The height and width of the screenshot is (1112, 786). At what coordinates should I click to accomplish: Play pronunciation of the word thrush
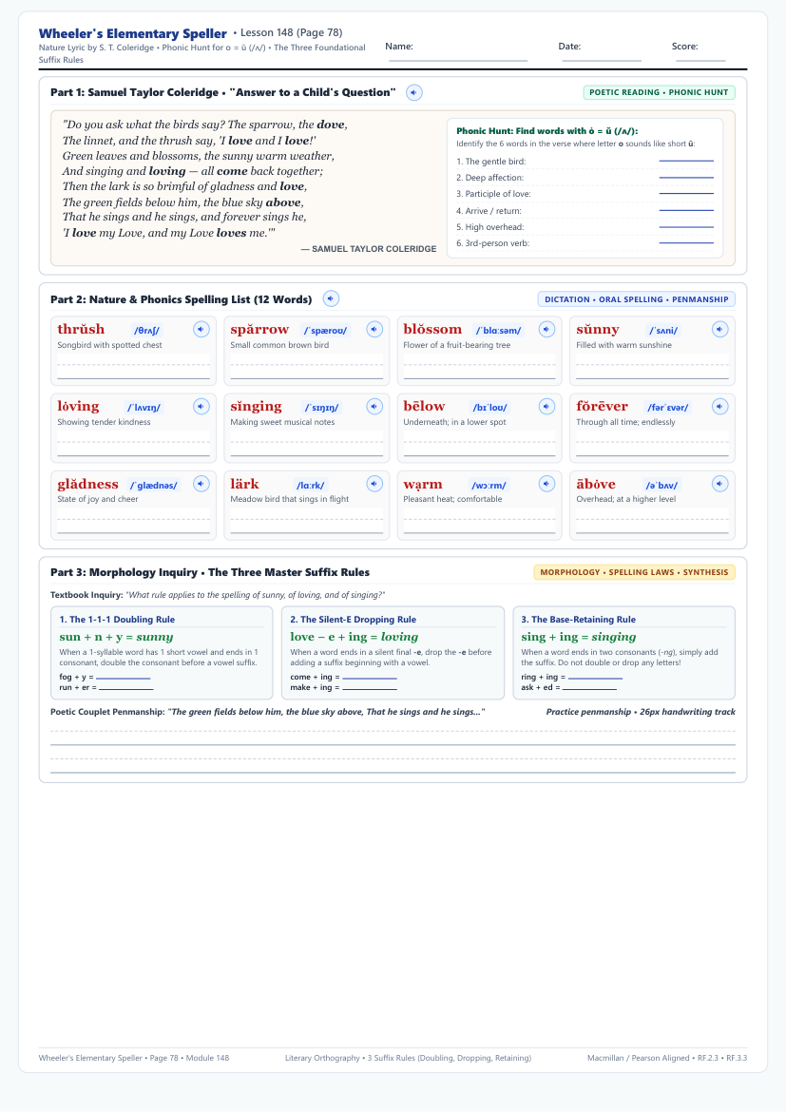click(201, 329)
